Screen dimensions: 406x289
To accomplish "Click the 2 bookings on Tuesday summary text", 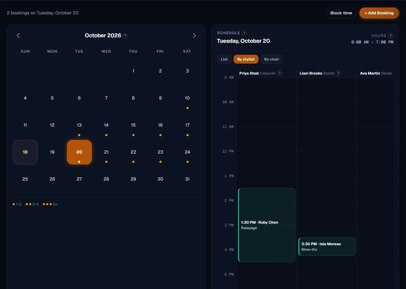I will pos(43,13).
